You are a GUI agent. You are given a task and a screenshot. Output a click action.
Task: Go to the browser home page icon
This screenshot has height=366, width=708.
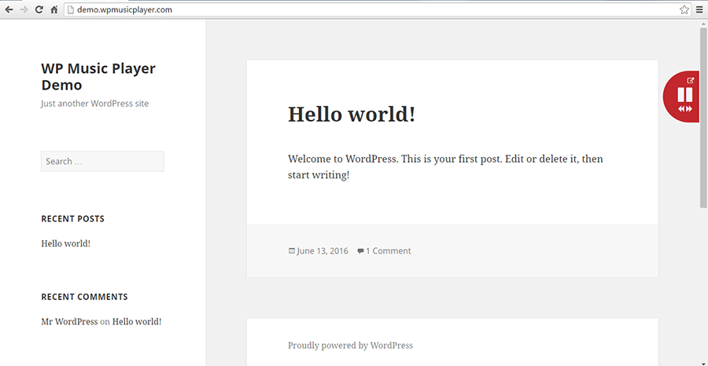pos(54,9)
